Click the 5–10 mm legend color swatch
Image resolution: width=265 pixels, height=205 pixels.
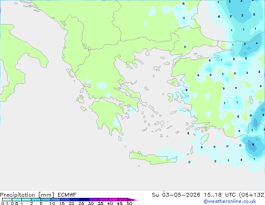[x=46, y=200]
